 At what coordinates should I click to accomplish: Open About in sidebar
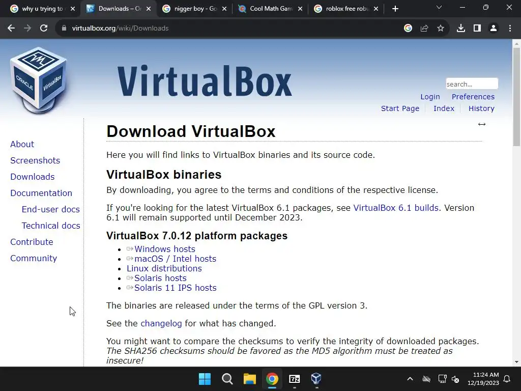[x=22, y=144]
